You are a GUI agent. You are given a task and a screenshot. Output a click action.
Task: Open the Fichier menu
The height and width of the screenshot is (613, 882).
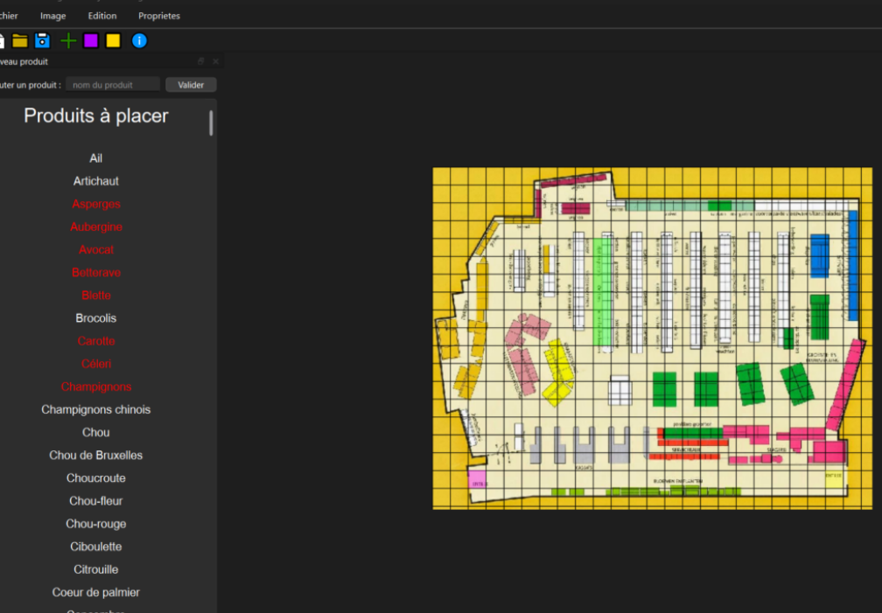click(7, 15)
